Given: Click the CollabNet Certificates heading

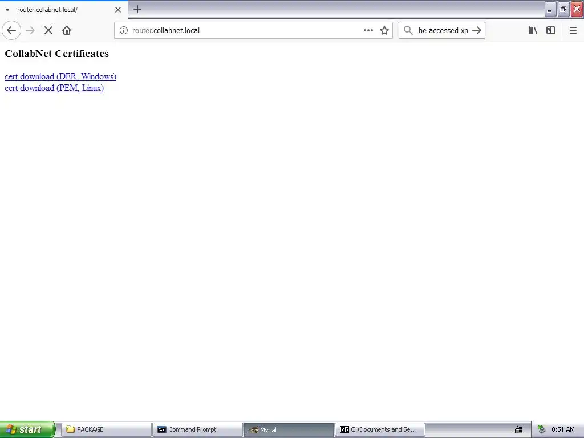Looking at the screenshot, I should coord(56,54).
